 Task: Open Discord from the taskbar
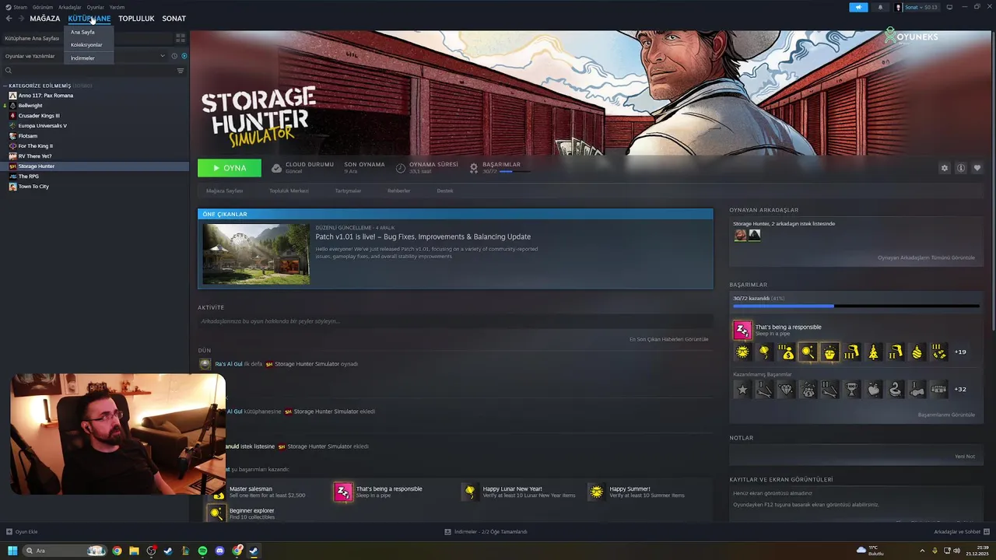click(219, 551)
